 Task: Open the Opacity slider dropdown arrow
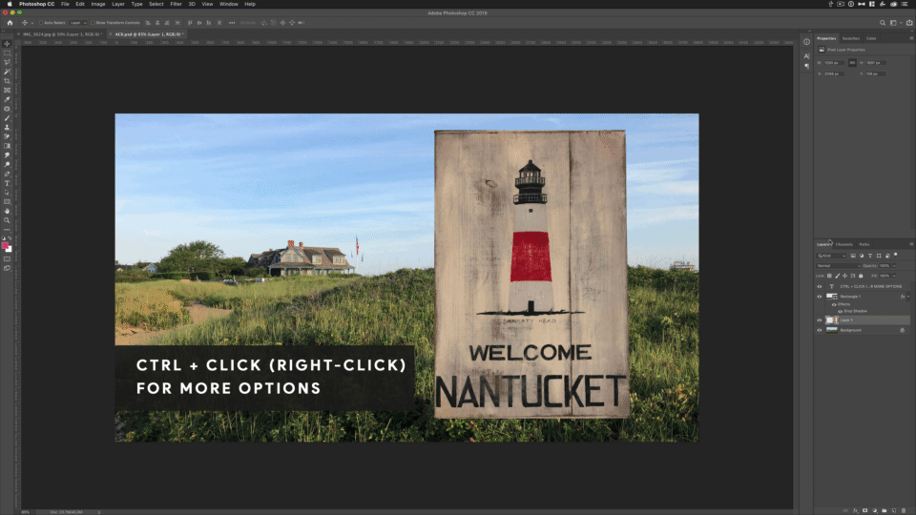pos(894,266)
